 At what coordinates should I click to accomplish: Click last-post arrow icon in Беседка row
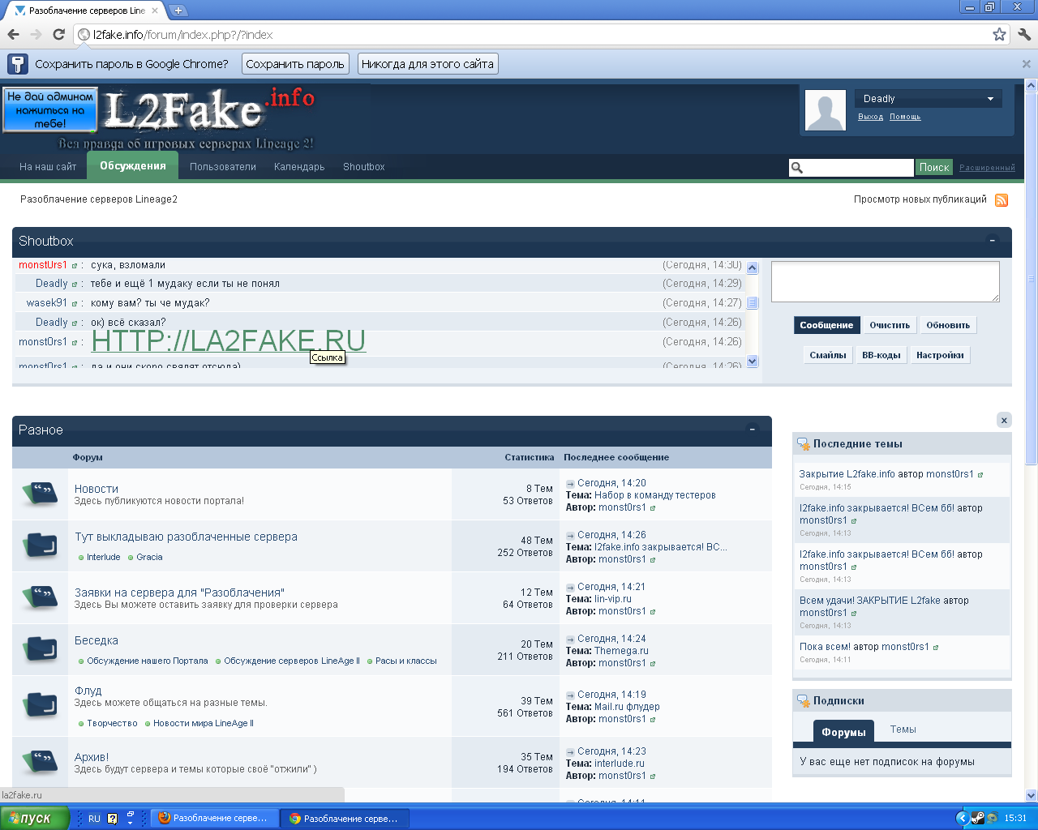pos(570,640)
